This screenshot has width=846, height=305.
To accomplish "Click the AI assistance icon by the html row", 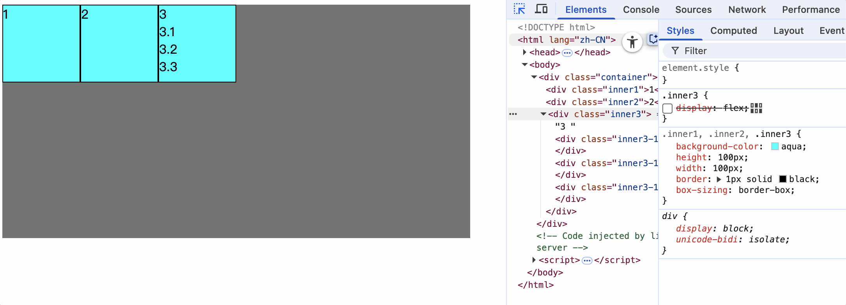I will point(653,39).
